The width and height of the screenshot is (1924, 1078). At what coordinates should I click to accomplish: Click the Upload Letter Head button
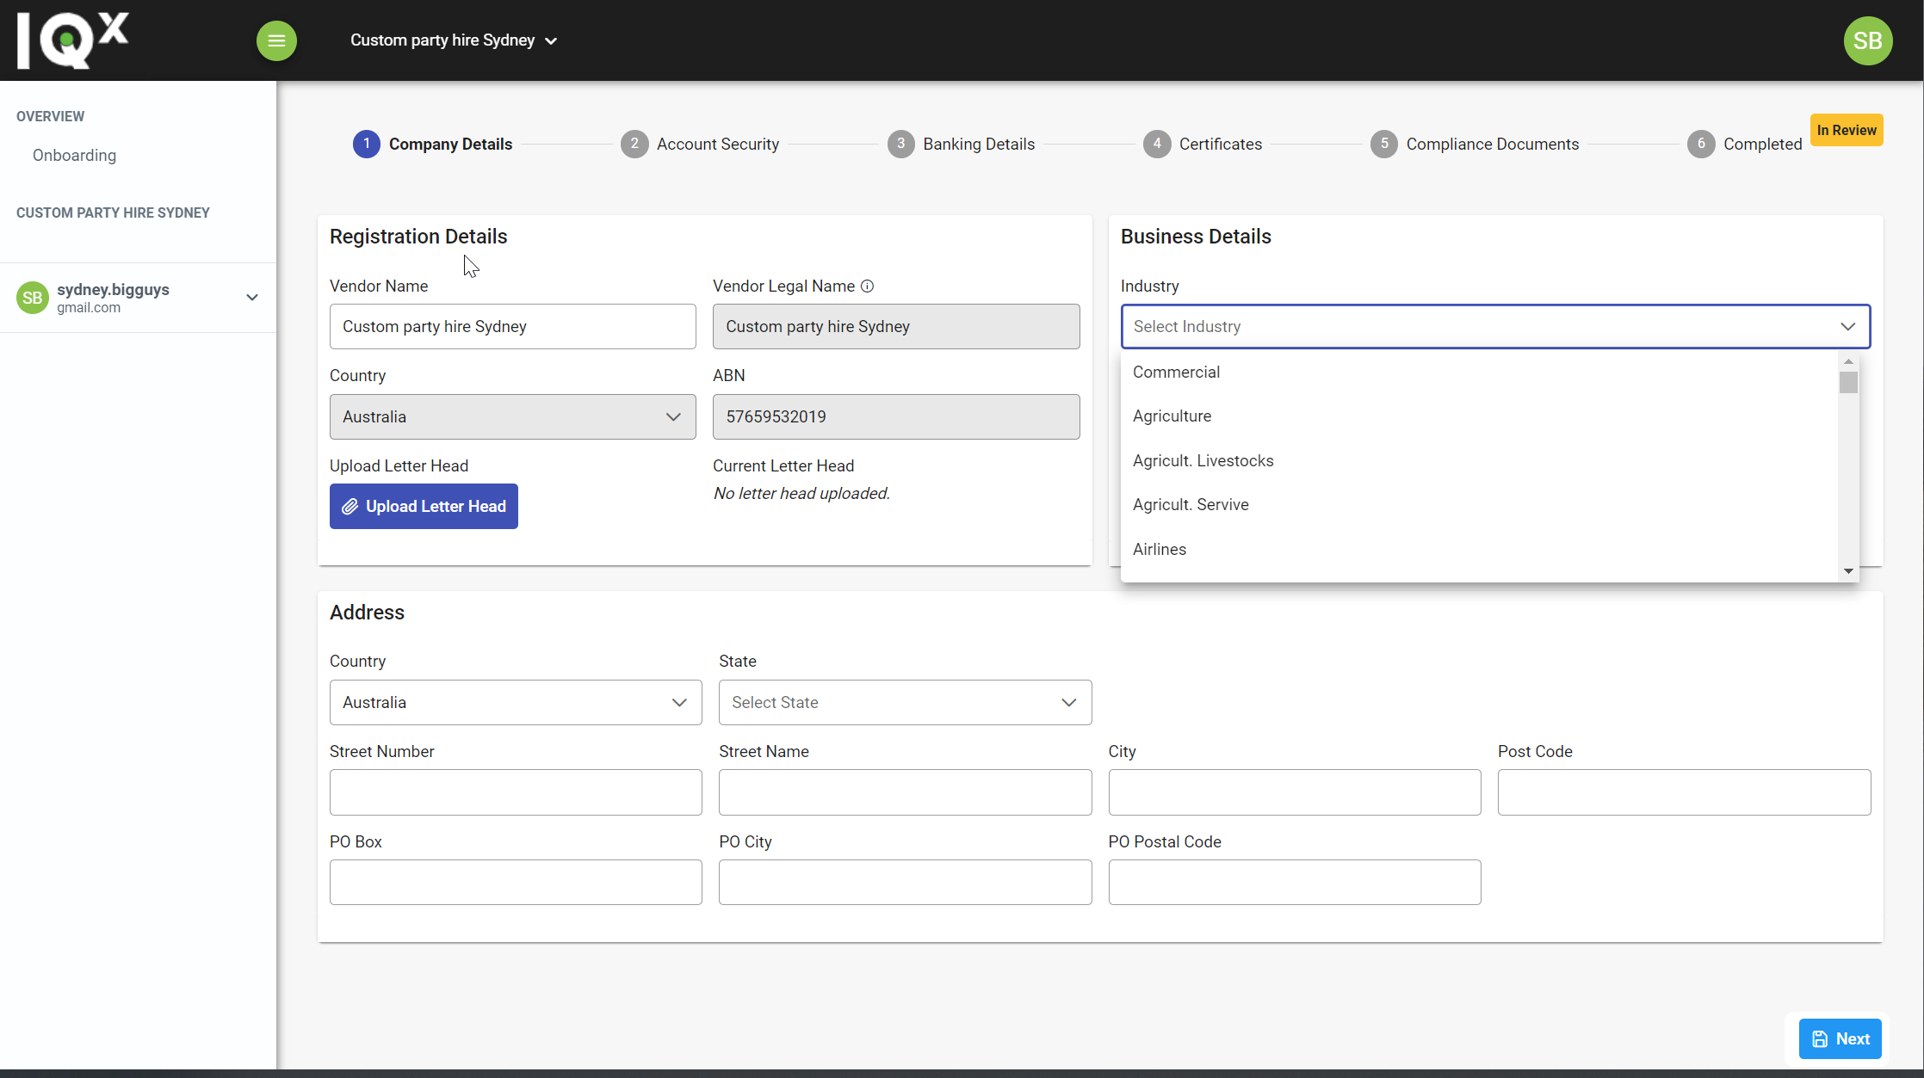click(x=424, y=506)
